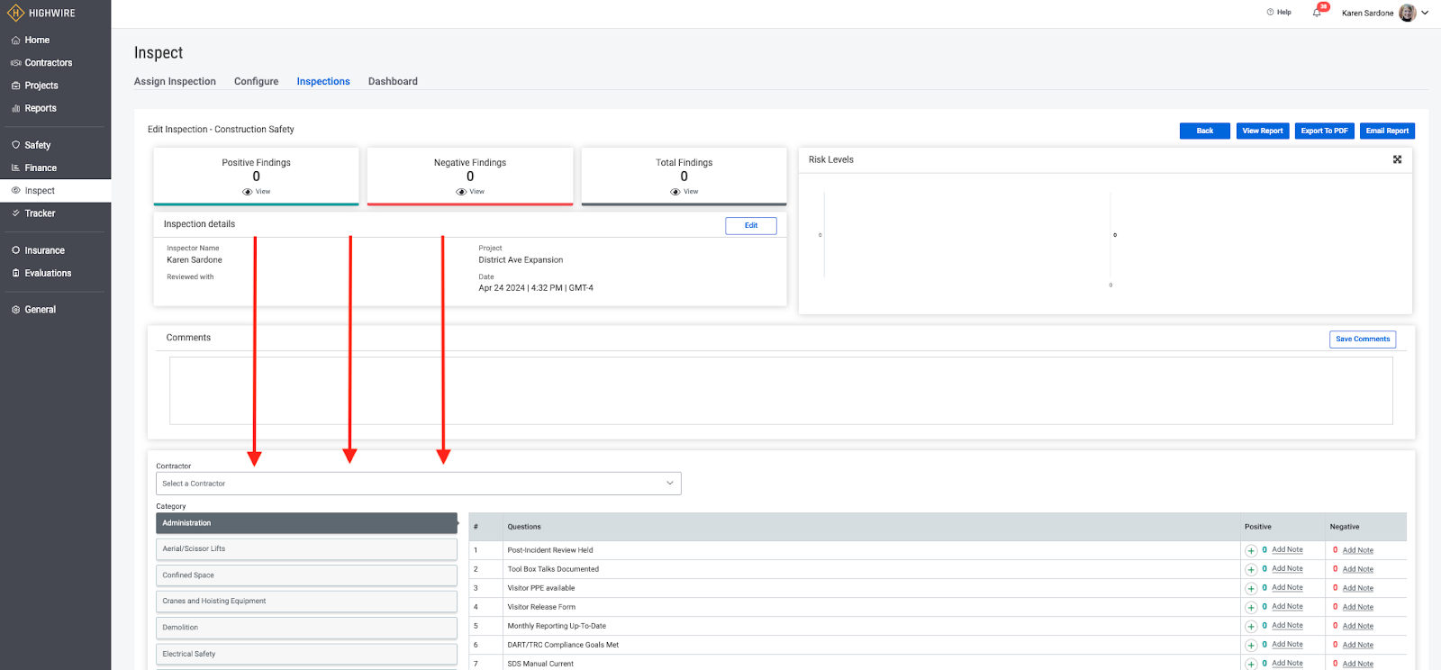
Task: Add negative note for Monthly Reporting Up-To-Date
Action: [1358, 626]
